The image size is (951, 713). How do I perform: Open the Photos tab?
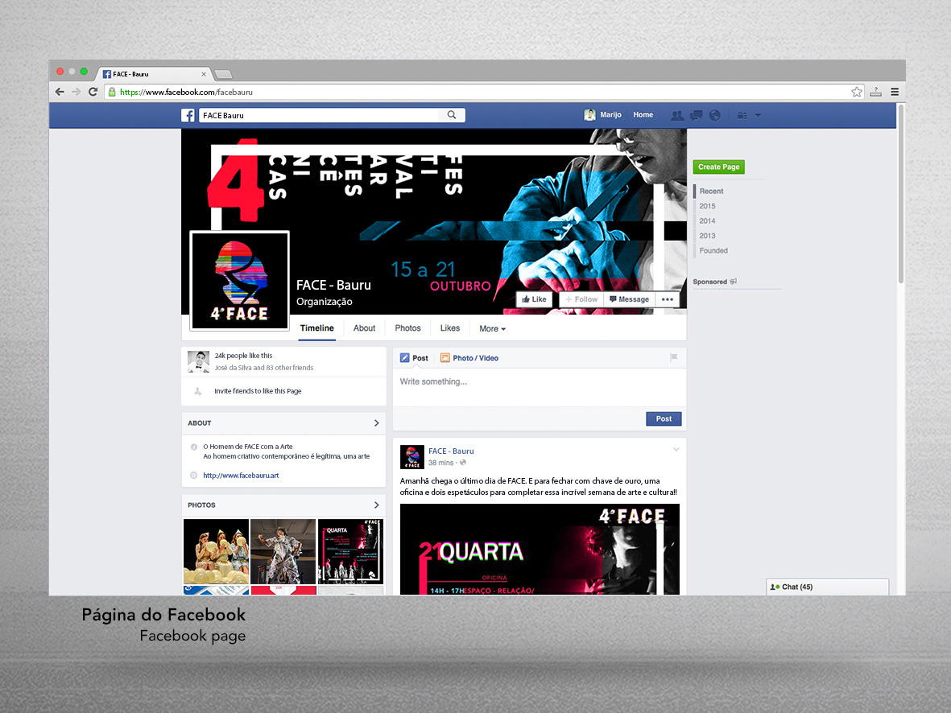407,328
